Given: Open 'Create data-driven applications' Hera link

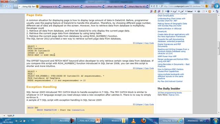Looking at the screenshot, I should click(x=173, y=35).
